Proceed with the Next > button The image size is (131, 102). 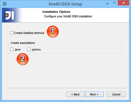point(94,94)
